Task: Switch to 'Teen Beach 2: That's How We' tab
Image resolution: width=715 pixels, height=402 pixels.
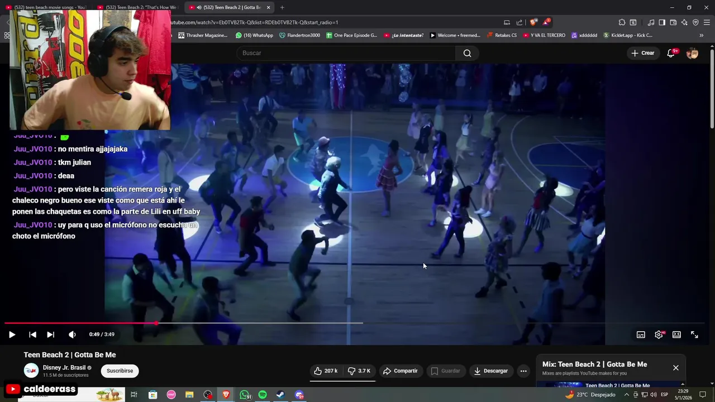Action: coord(137,7)
